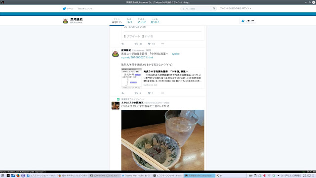Like the tweet showing 16 likes
316x178 pixels.
click(149, 44)
